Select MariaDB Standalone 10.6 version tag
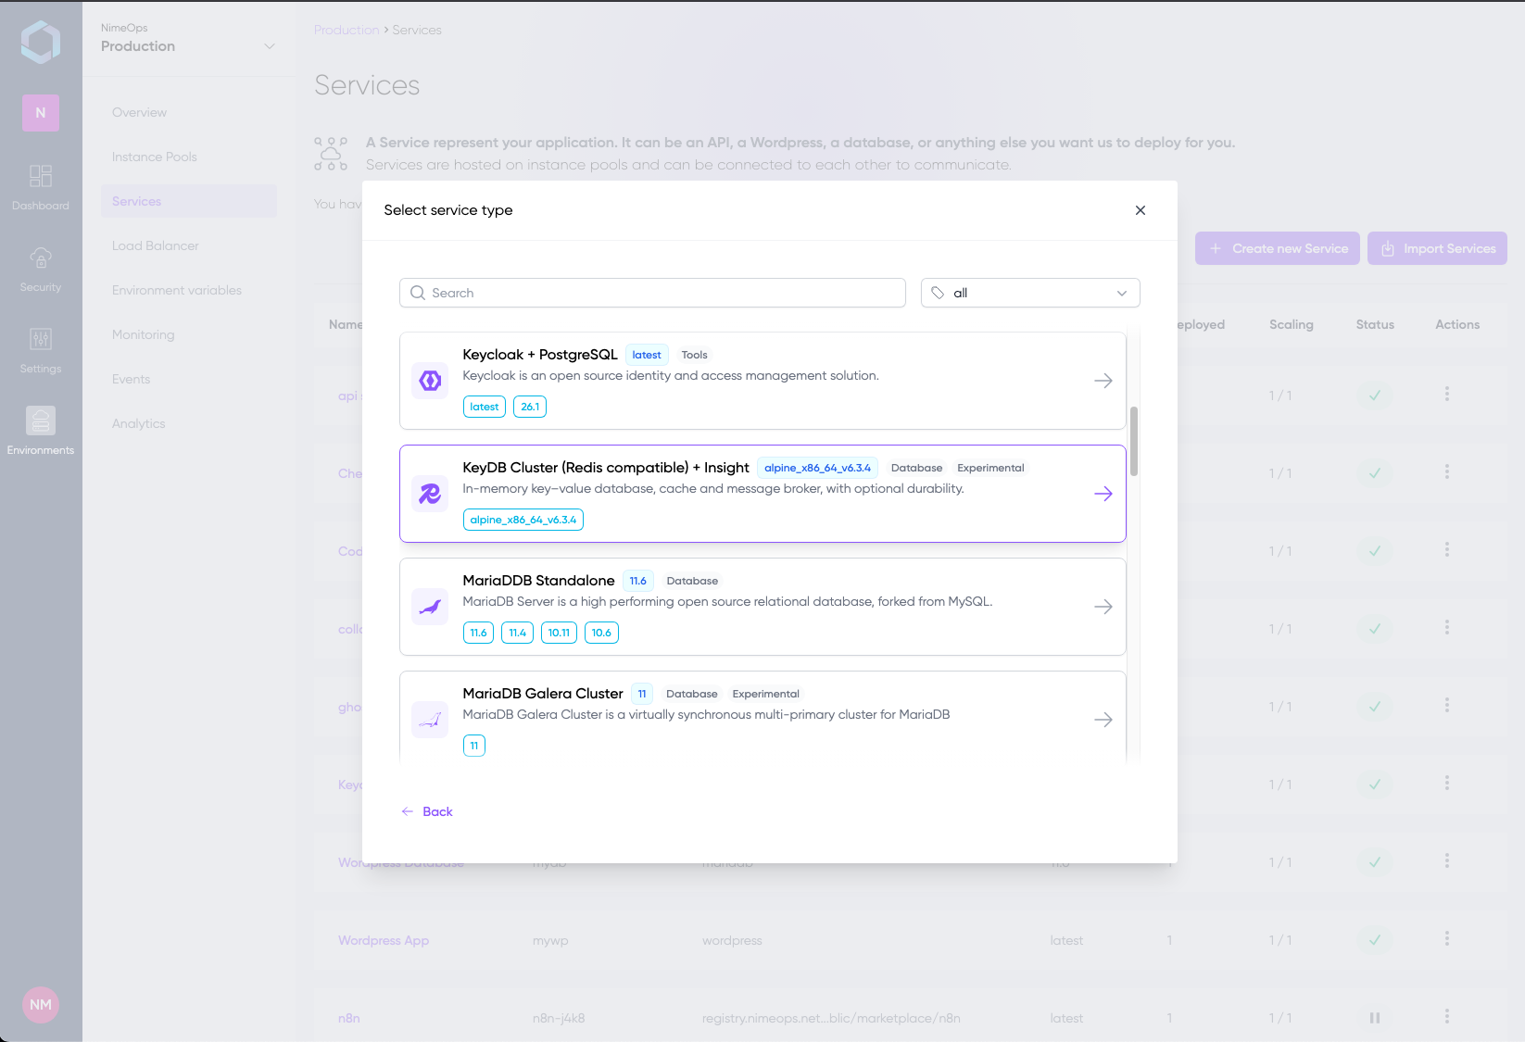This screenshot has width=1525, height=1042. coord(601,633)
